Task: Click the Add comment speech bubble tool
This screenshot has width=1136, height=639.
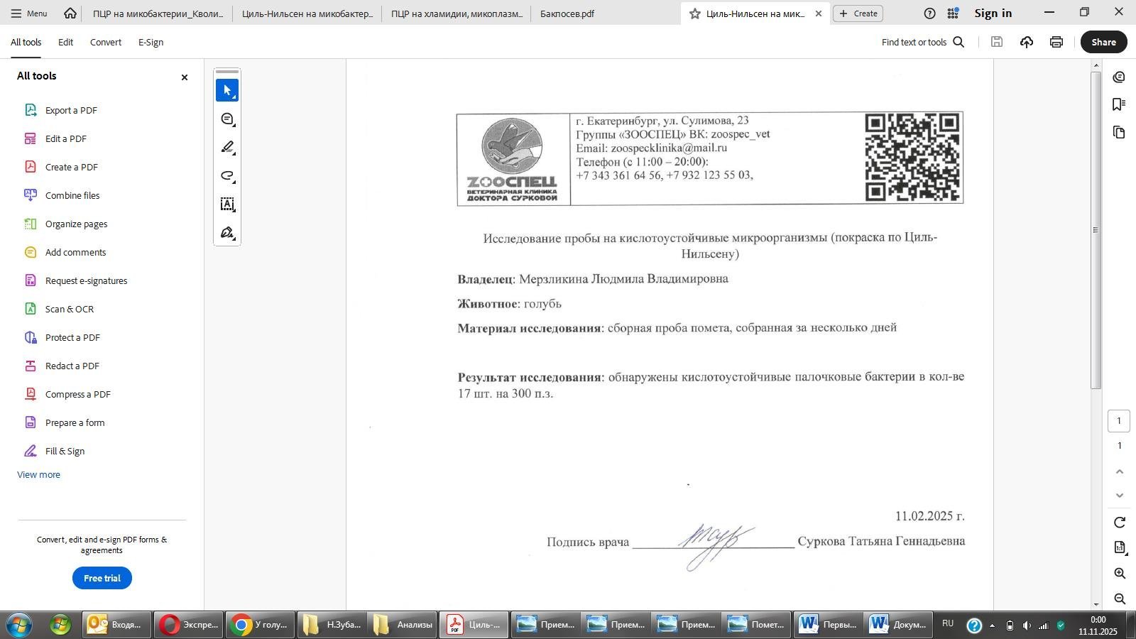Action: pyautogui.click(x=227, y=119)
